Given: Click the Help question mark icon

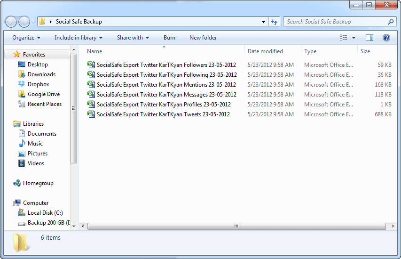Looking at the screenshot, I should 386,38.
